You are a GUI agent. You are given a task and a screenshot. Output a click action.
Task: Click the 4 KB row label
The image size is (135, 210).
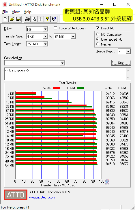click(11, 94)
